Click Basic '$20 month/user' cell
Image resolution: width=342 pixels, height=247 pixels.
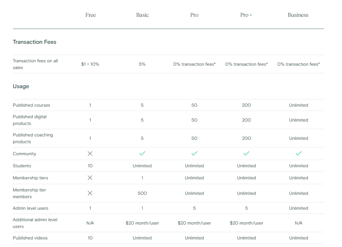pos(142,223)
